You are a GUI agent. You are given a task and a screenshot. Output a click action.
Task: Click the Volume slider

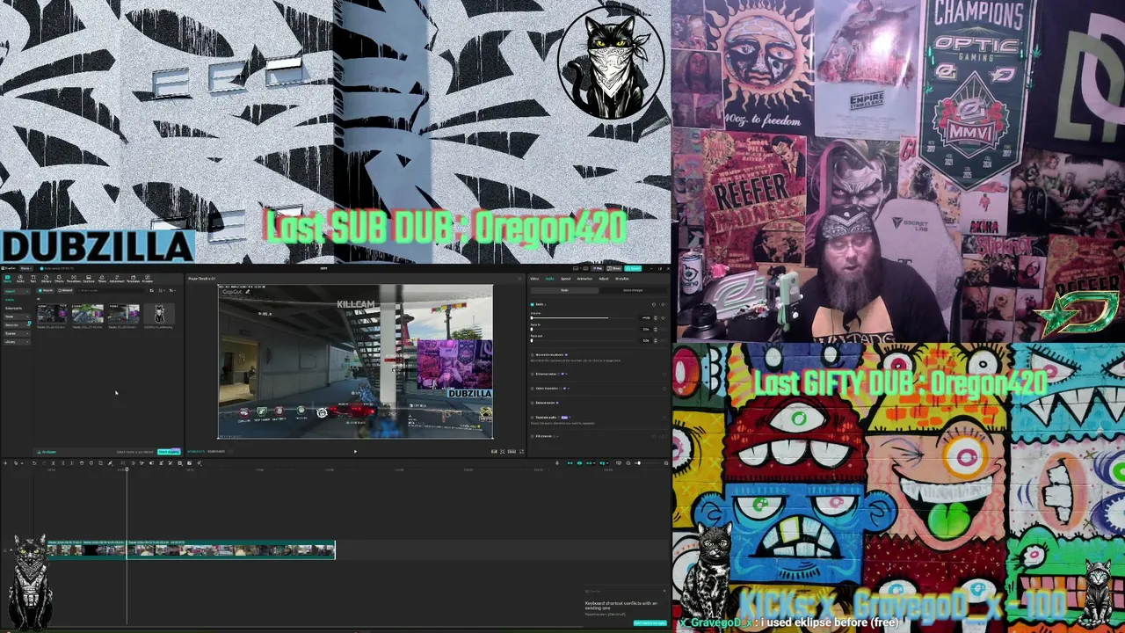click(583, 318)
